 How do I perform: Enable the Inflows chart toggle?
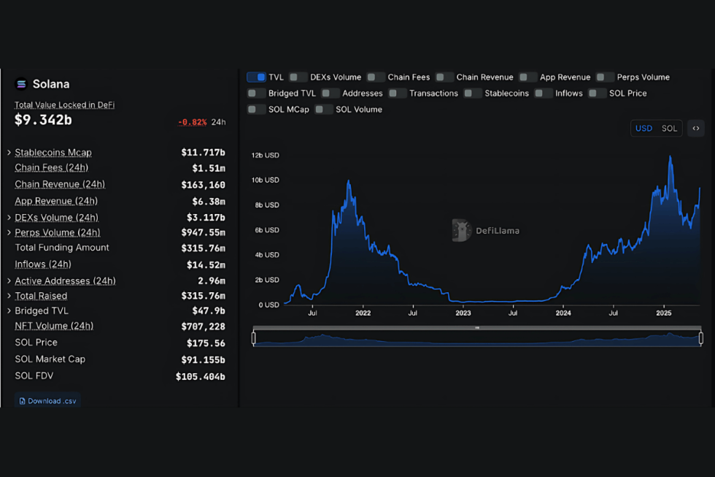[543, 93]
